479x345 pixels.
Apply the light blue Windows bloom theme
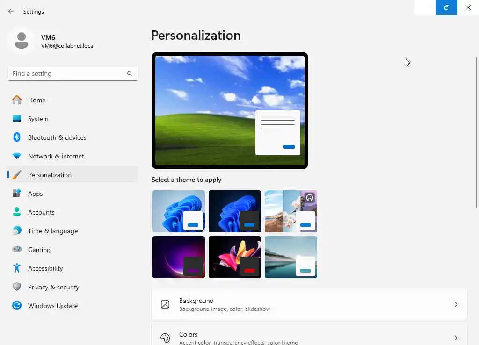(x=179, y=211)
